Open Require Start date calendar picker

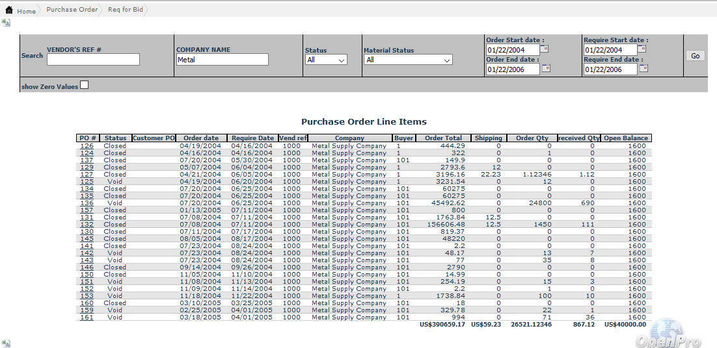point(642,49)
